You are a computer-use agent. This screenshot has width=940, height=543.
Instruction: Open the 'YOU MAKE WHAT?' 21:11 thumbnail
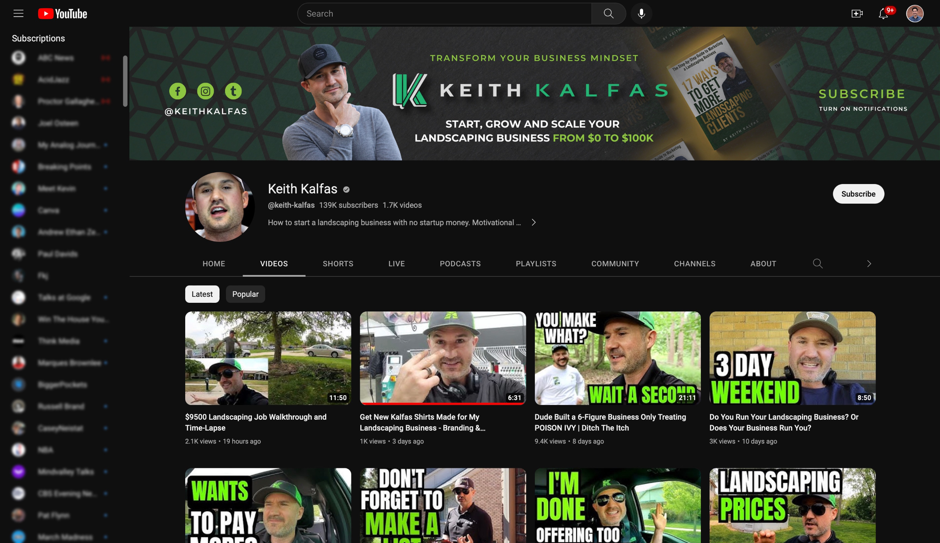(618, 358)
